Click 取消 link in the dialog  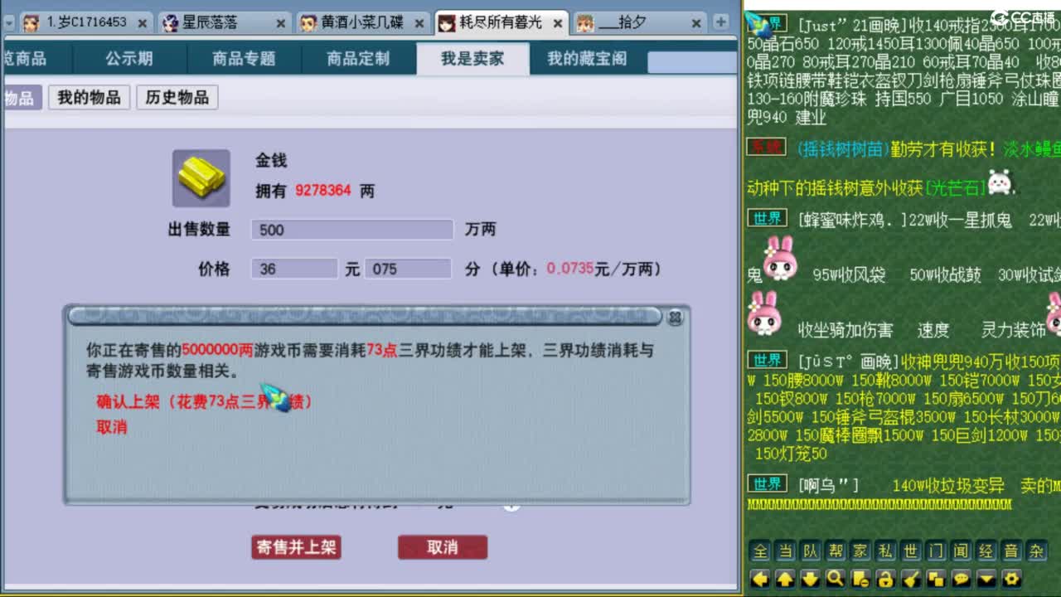click(112, 427)
